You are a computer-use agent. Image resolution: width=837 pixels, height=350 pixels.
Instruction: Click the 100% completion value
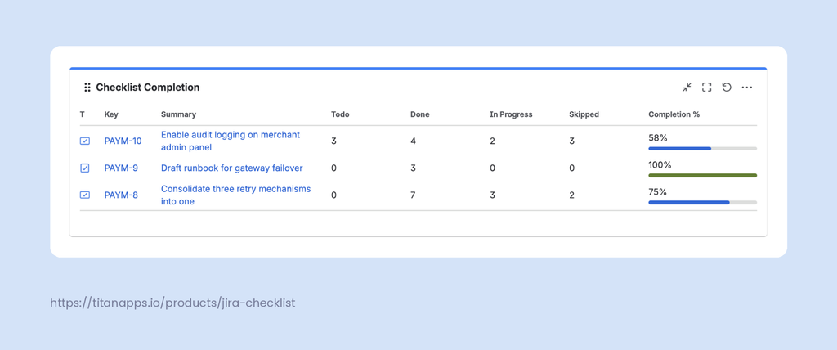(660, 164)
